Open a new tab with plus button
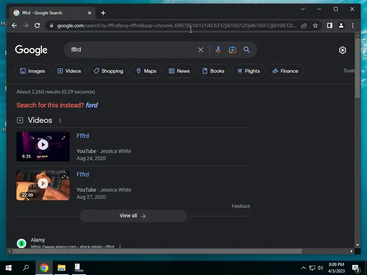The height and width of the screenshot is (275, 367). 103,13
